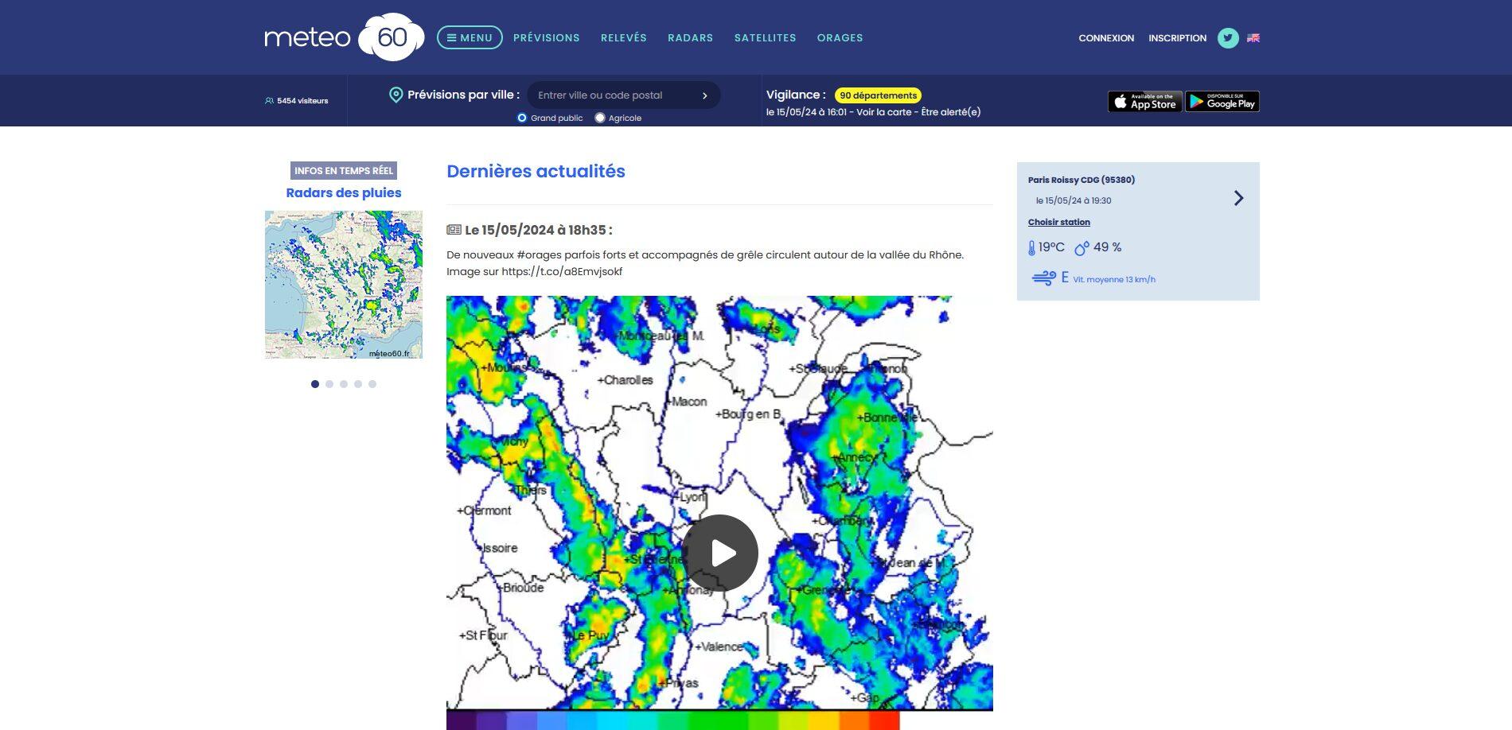Switch language via the British flag icon
The width and height of the screenshot is (1512, 730).
pos(1253,37)
